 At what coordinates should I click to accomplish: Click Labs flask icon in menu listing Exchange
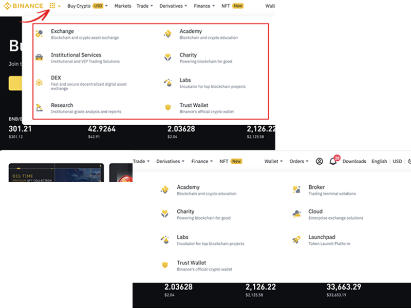click(x=168, y=83)
